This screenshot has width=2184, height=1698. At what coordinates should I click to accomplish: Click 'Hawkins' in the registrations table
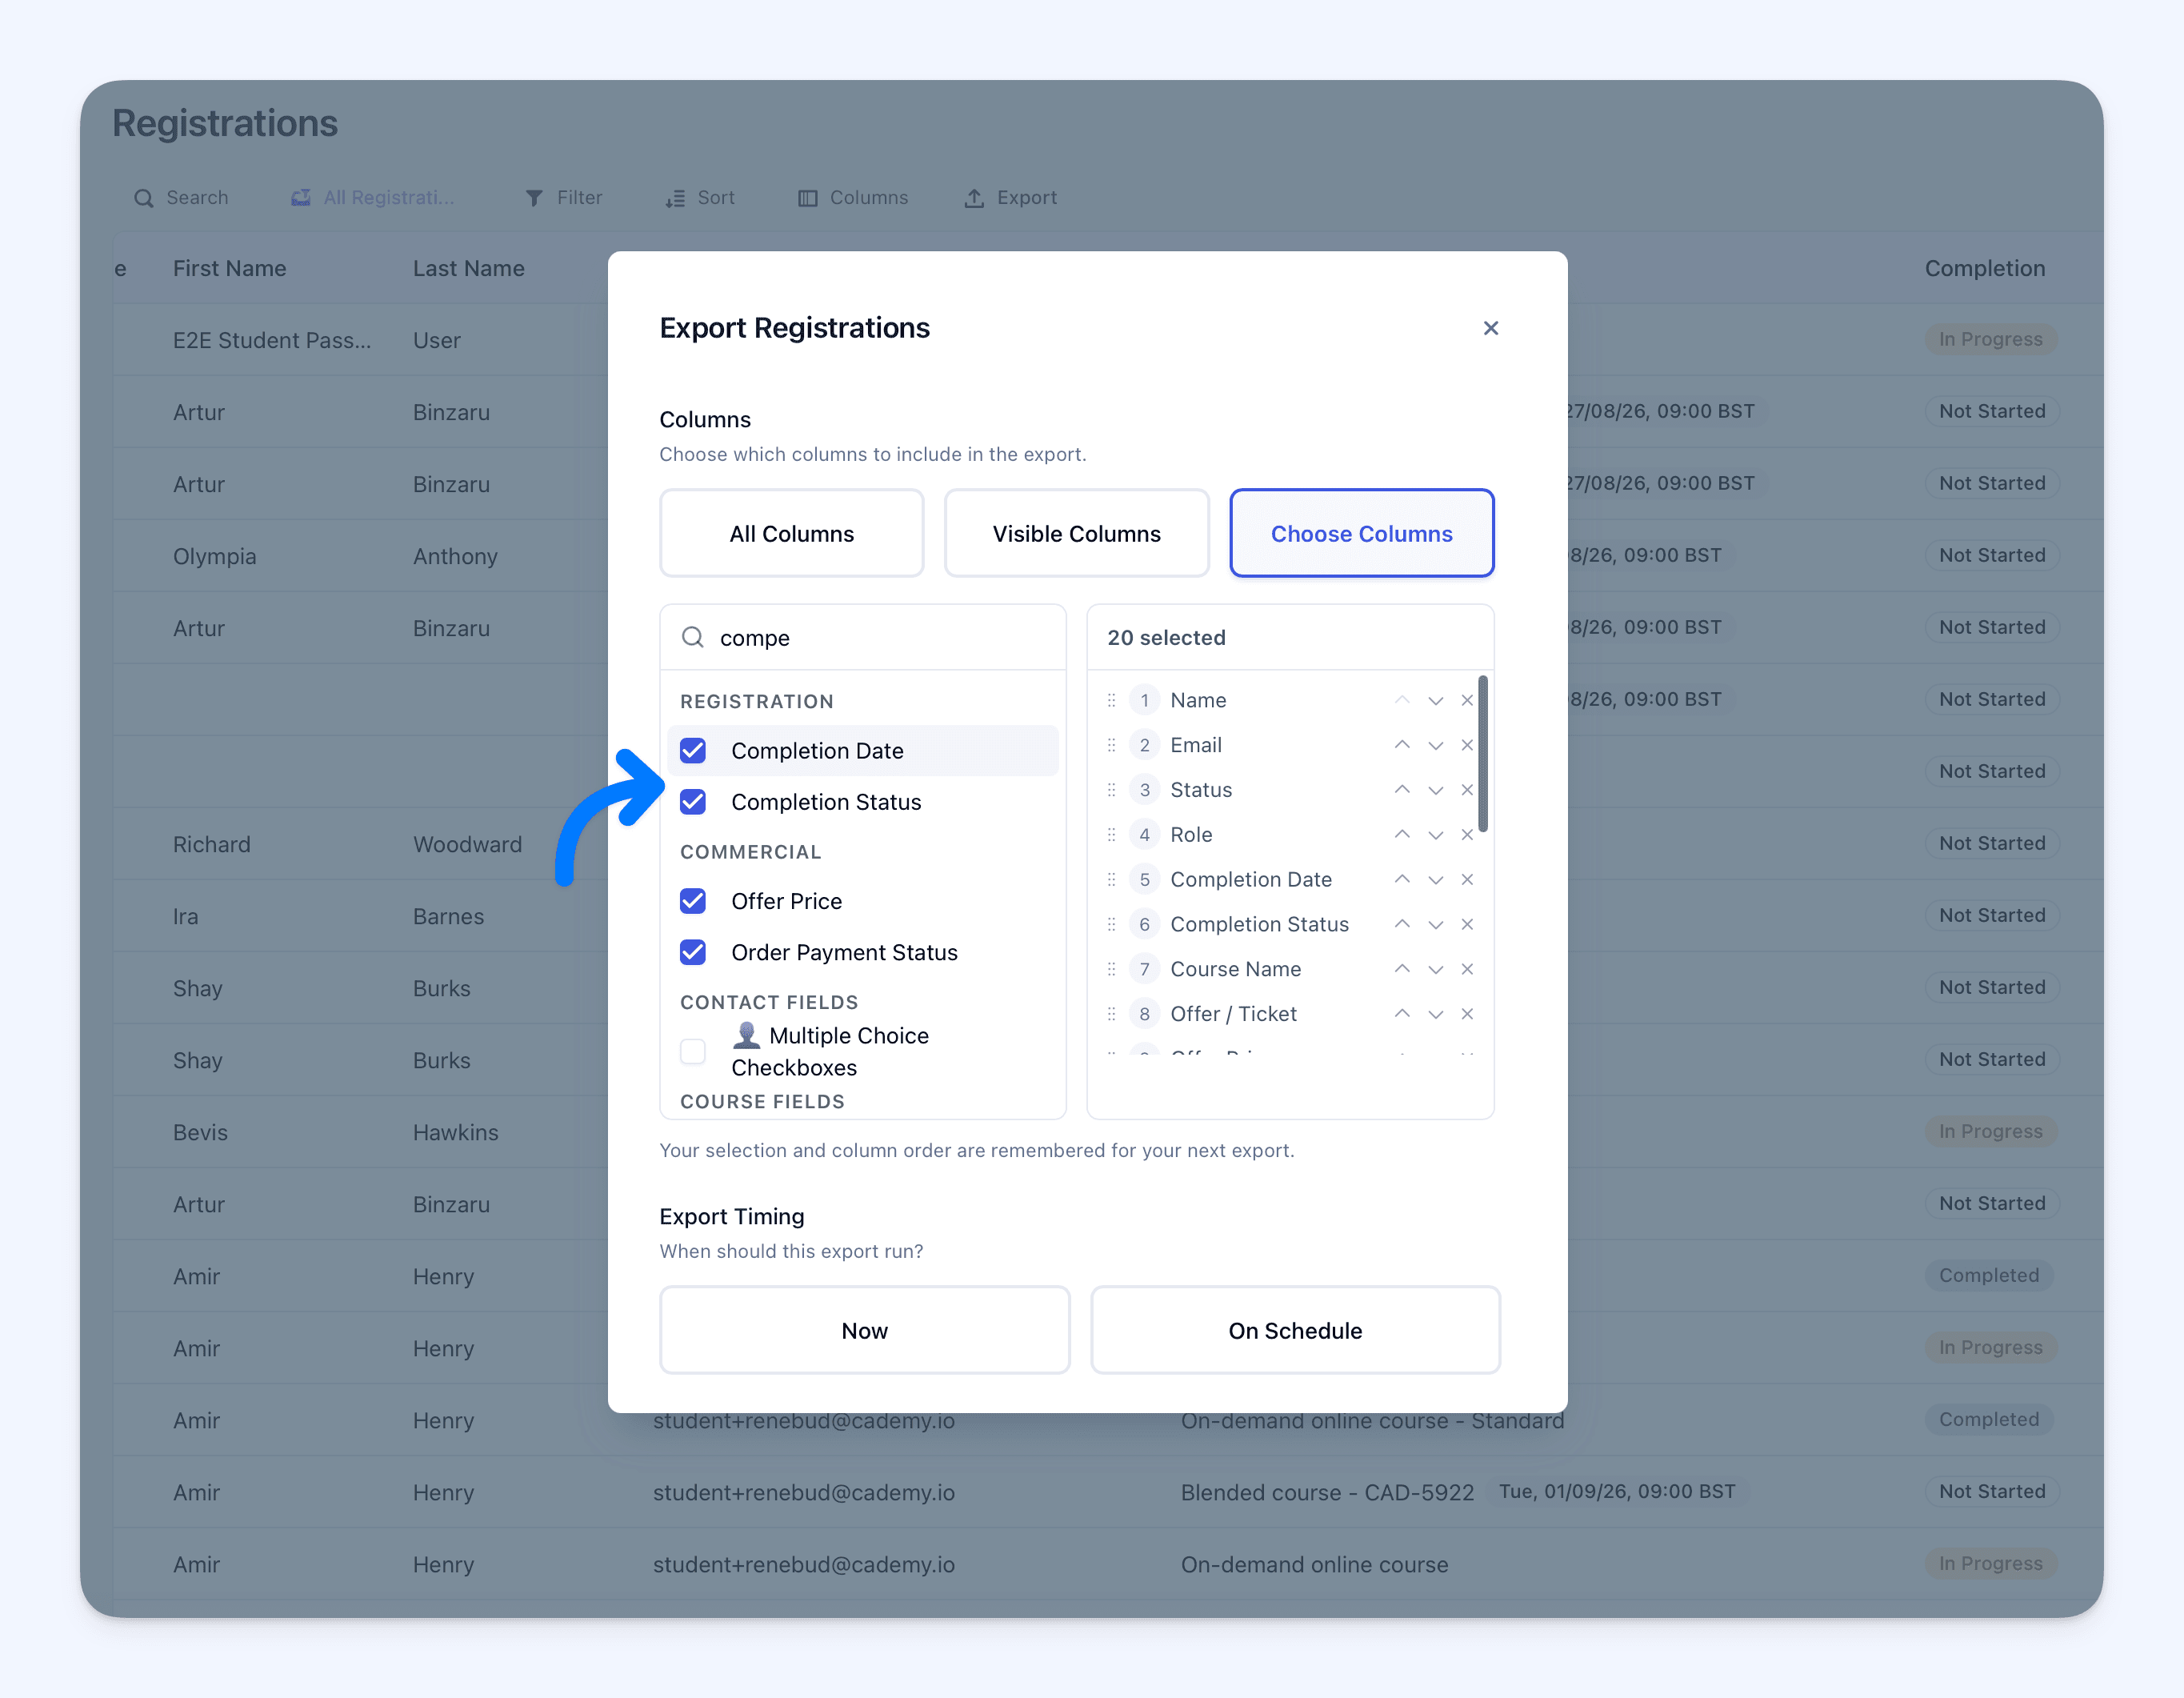[455, 1132]
